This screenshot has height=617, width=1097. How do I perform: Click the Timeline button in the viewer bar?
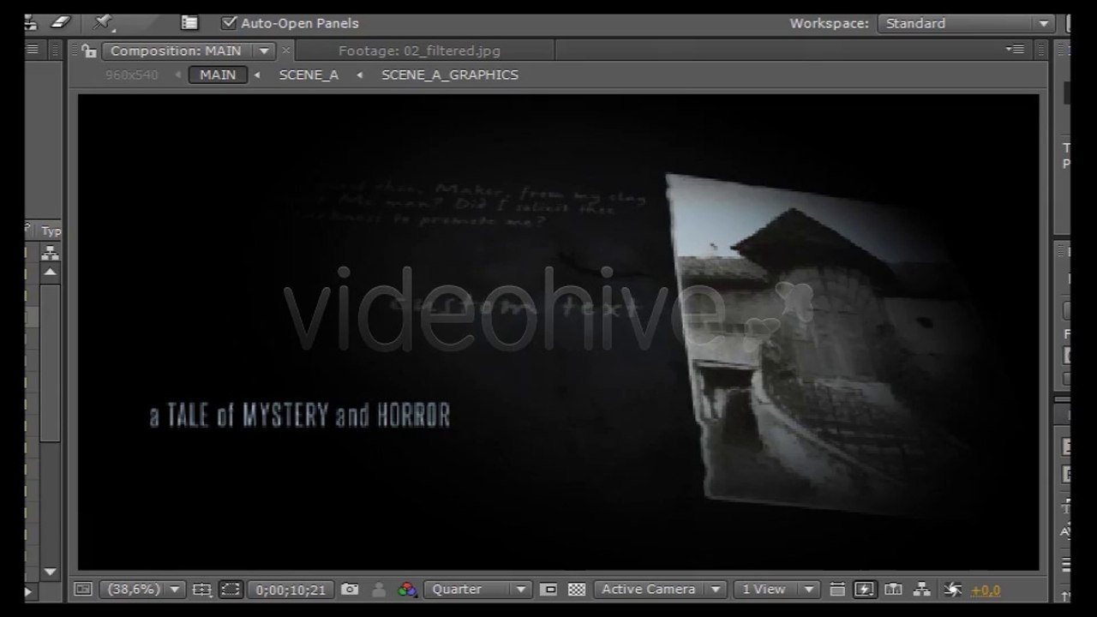click(893, 589)
